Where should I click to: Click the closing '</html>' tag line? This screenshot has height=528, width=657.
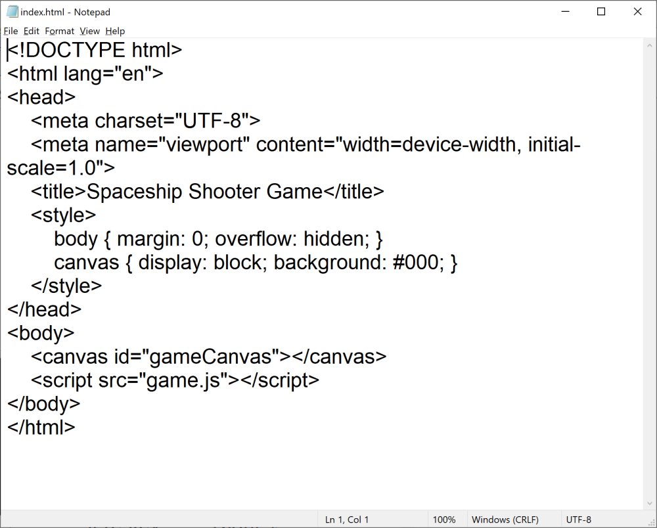point(41,428)
